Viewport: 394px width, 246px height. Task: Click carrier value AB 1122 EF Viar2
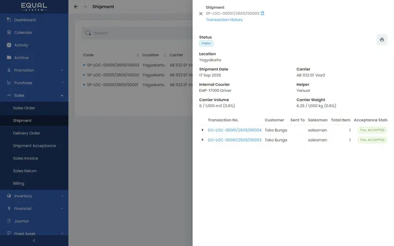(311, 75)
